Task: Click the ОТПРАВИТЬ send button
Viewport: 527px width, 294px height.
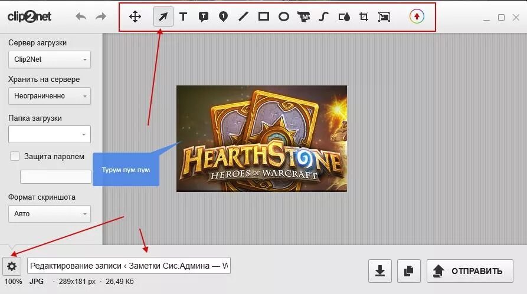Action: click(470, 271)
